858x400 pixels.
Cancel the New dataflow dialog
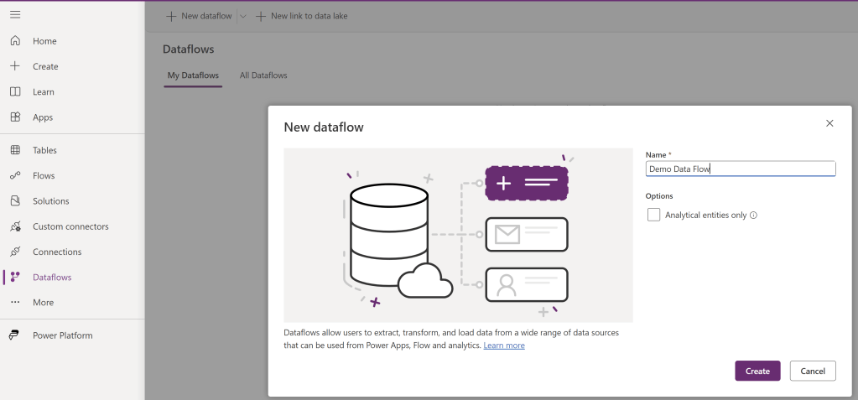813,371
